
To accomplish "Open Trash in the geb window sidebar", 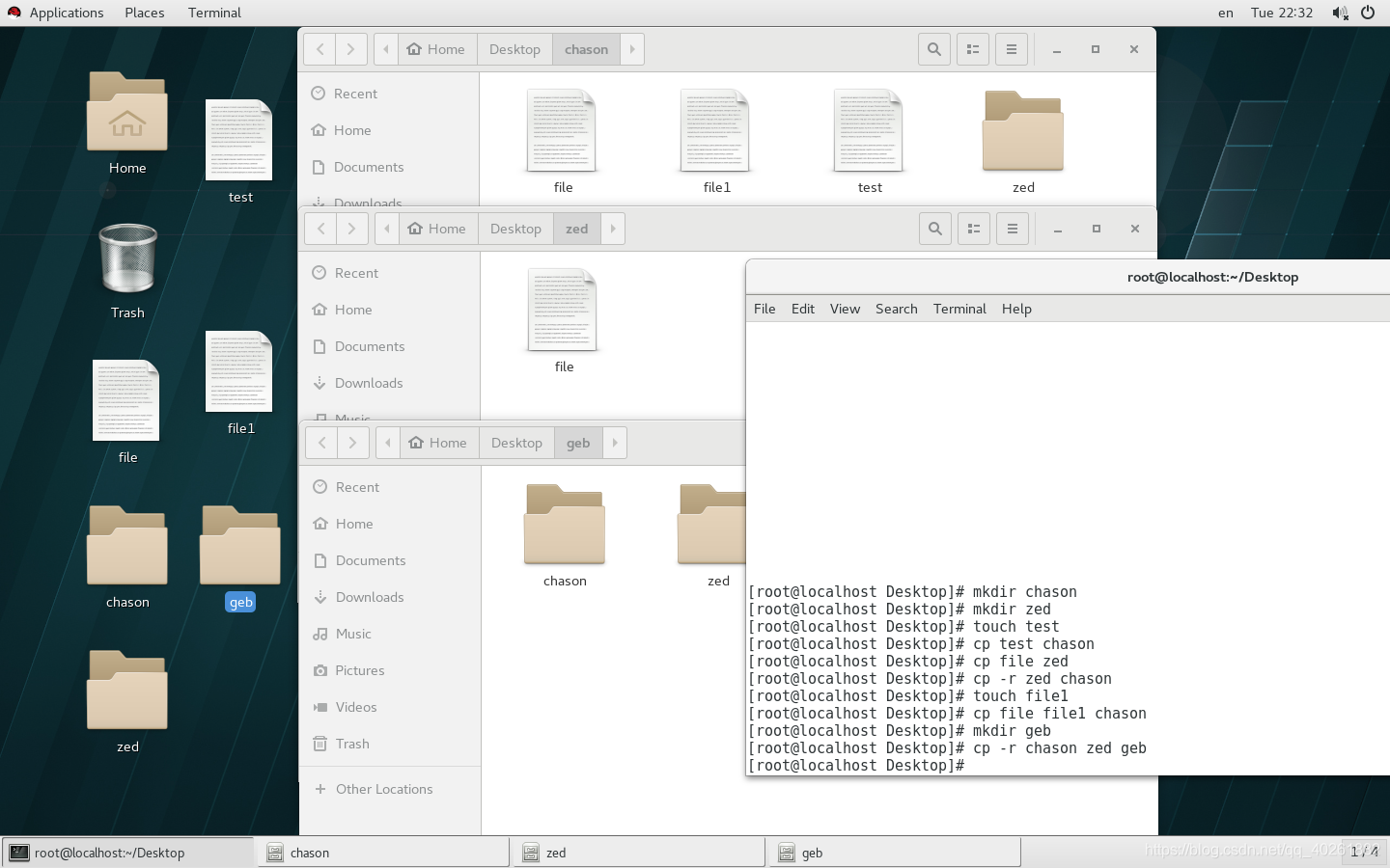I will point(390,744).
